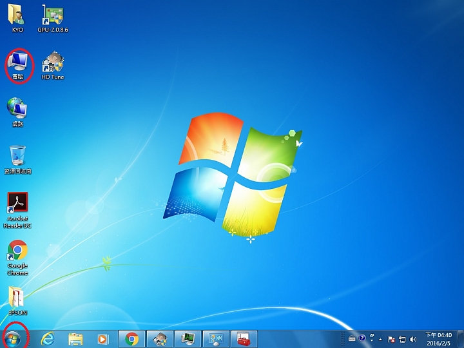Open the network connection tray icon
The height and width of the screenshot is (348, 464).
click(402, 339)
